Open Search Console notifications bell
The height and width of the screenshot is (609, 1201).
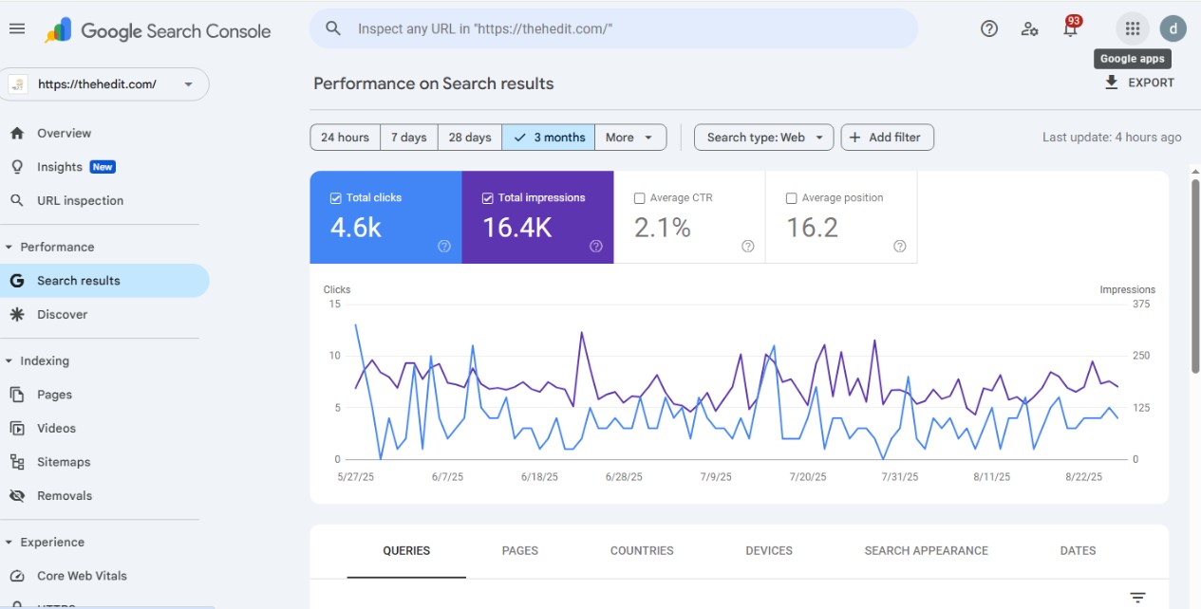1069,28
